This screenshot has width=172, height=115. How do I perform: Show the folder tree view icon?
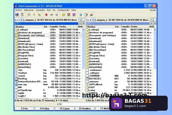pos(39,15)
